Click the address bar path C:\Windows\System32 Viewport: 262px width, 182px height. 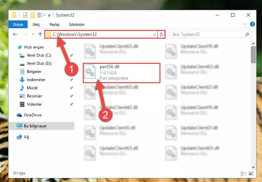75,35
